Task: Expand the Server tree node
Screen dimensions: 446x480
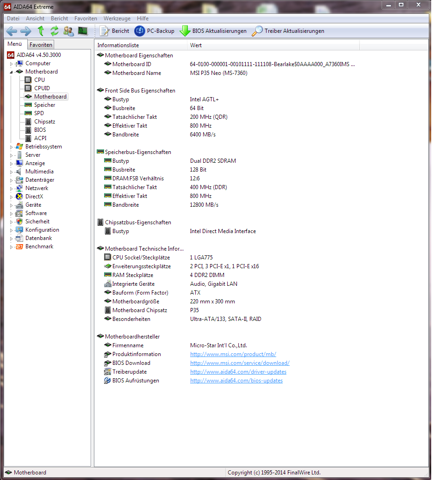Action: 11,155
